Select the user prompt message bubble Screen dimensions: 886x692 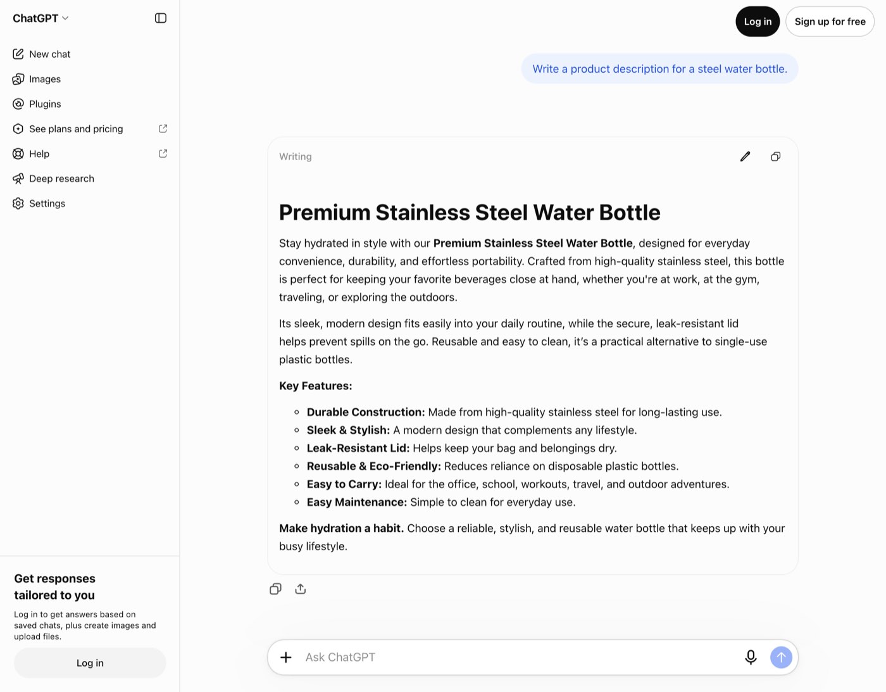click(659, 69)
